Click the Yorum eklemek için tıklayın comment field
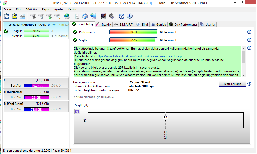 click(x=159, y=97)
